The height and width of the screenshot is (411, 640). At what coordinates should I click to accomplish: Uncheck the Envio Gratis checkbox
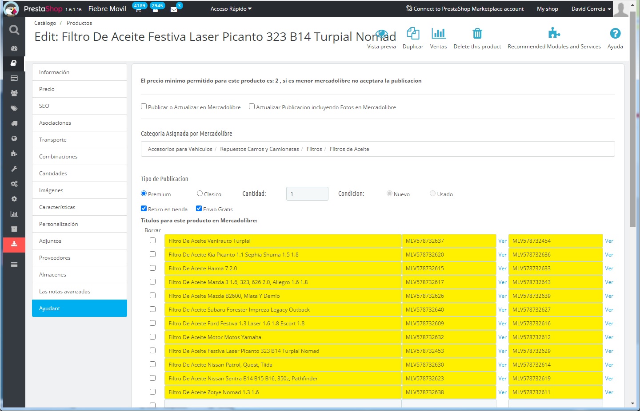pos(199,209)
